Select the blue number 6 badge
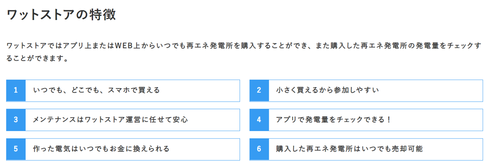The image size is (491, 168). tap(259, 149)
